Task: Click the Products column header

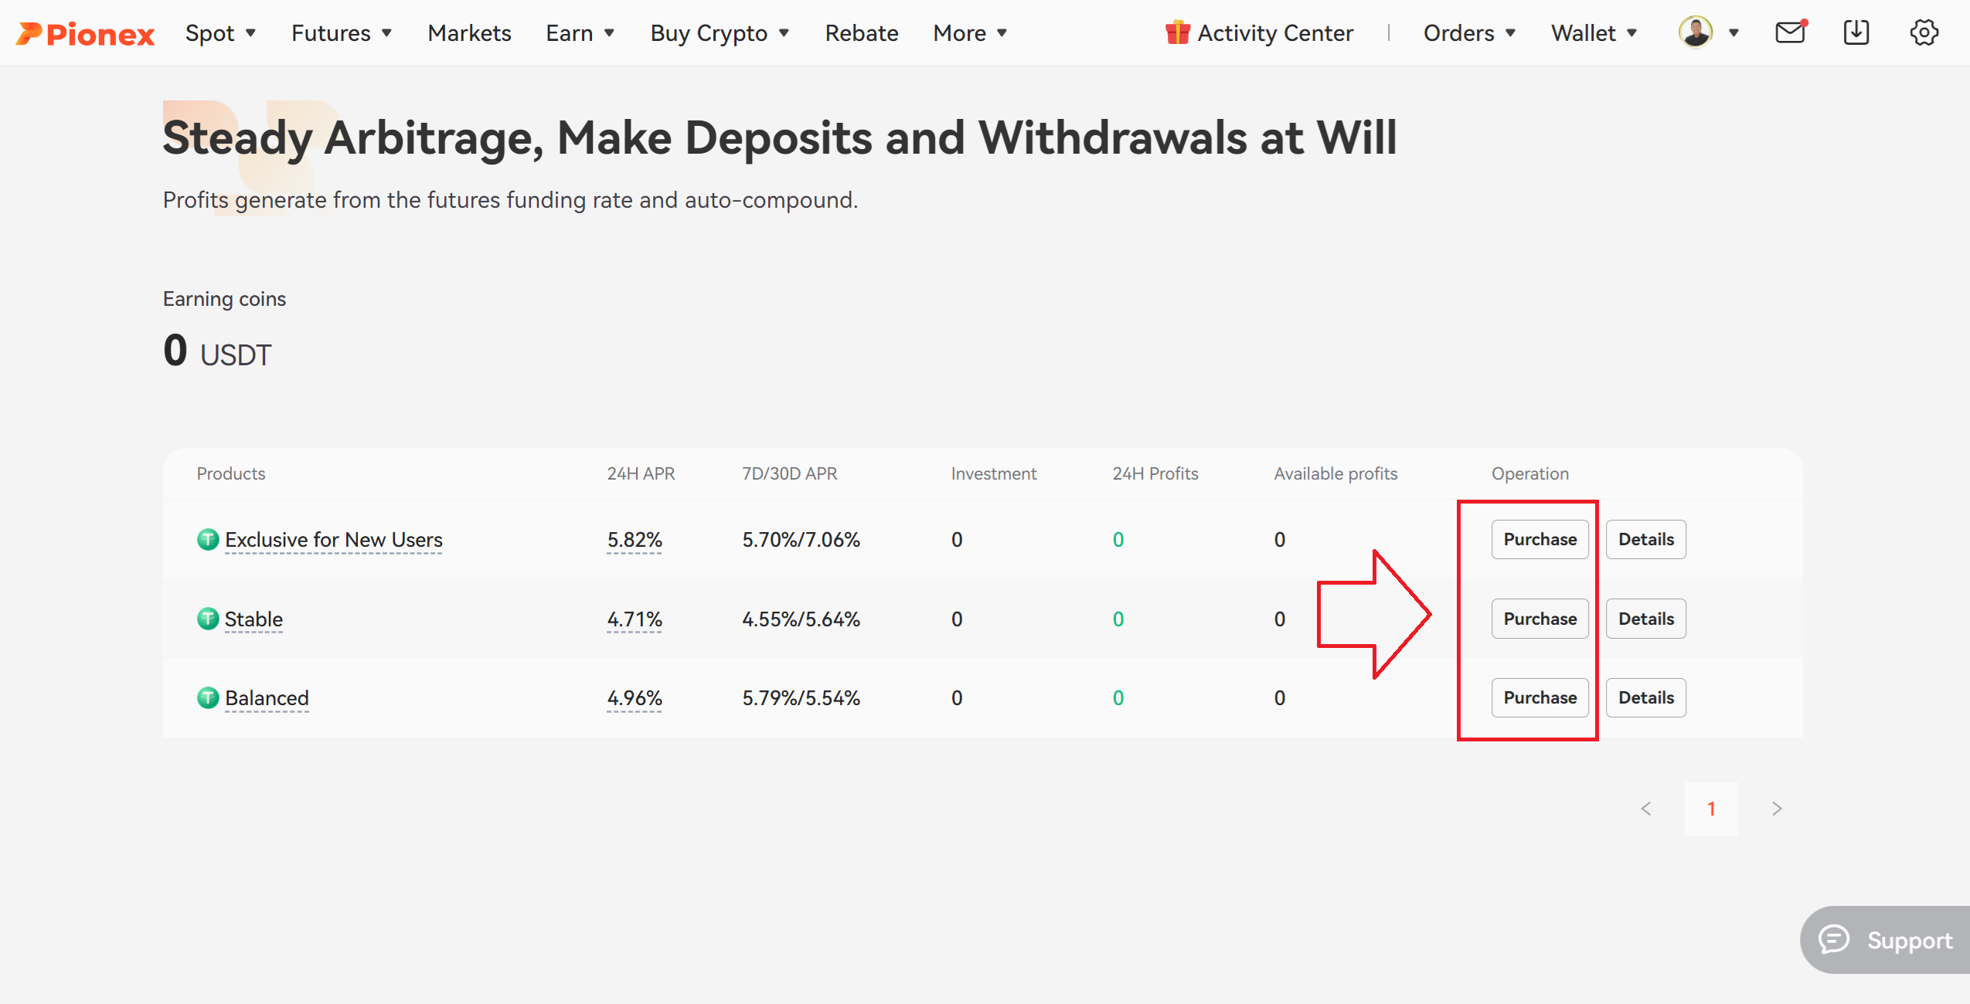Action: 230,473
